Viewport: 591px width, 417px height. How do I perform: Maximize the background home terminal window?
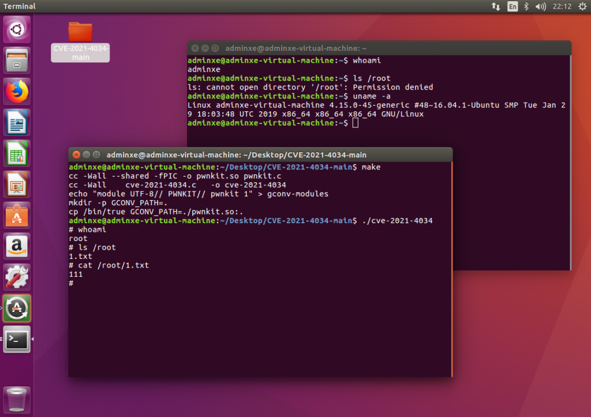[x=215, y=48]
